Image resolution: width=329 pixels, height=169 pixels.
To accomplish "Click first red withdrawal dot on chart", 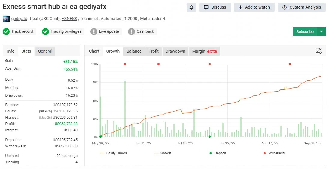I will click(x=125, y=64).
